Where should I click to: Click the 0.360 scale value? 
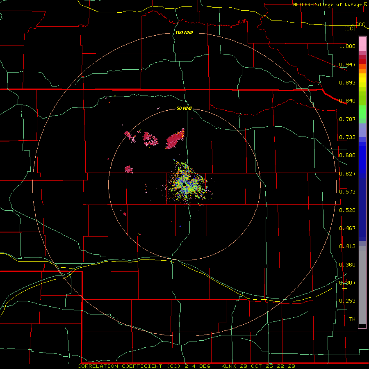tap(347, 265)
